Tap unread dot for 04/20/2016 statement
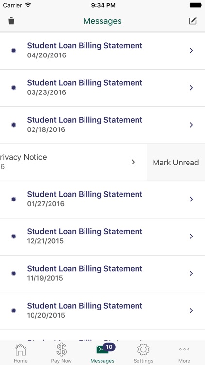Screen dimensions: 205x365 [14, 50]
